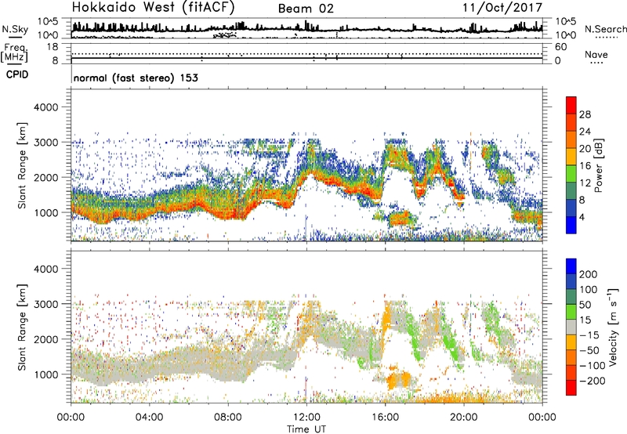
Task: Select the "Freq. [MHz]" axis label
Action: coord(14,52)
